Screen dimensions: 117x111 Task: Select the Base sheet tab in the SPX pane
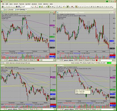20,109
